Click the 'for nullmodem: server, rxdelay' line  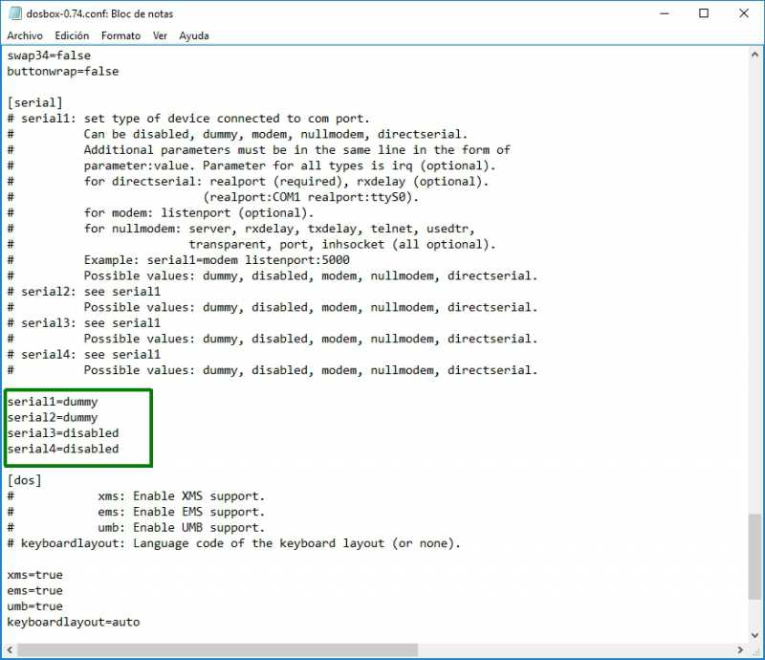[x=279, y=229]
